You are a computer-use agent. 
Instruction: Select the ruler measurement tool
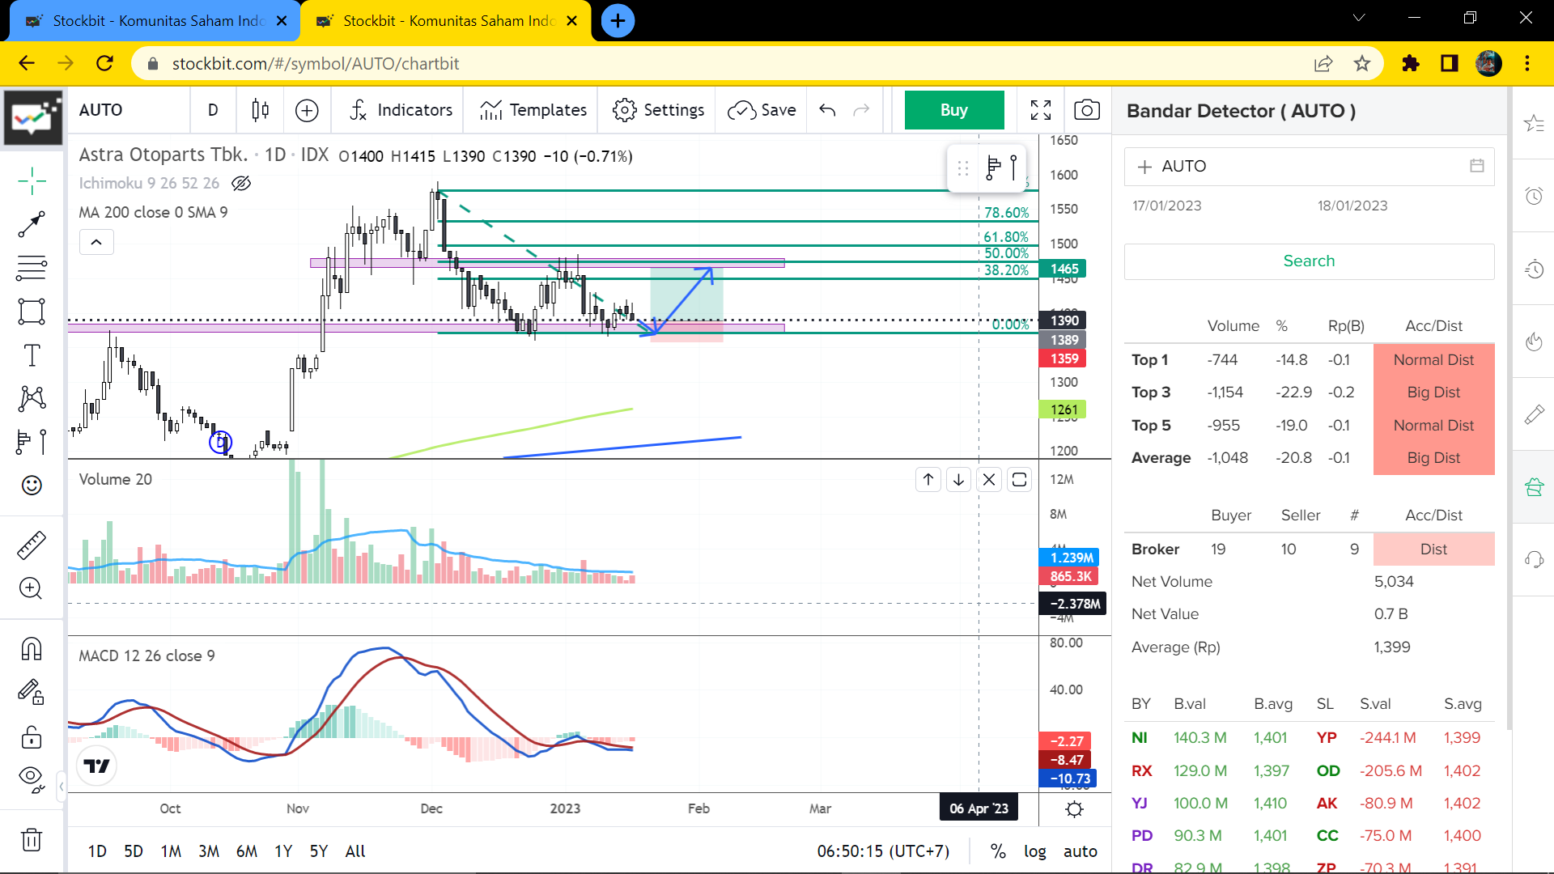pos(32,545)
